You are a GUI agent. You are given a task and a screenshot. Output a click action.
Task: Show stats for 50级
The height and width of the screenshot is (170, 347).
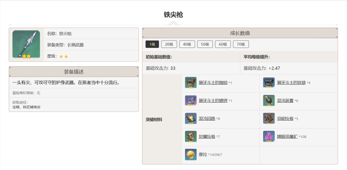click(x=205, y=44)
